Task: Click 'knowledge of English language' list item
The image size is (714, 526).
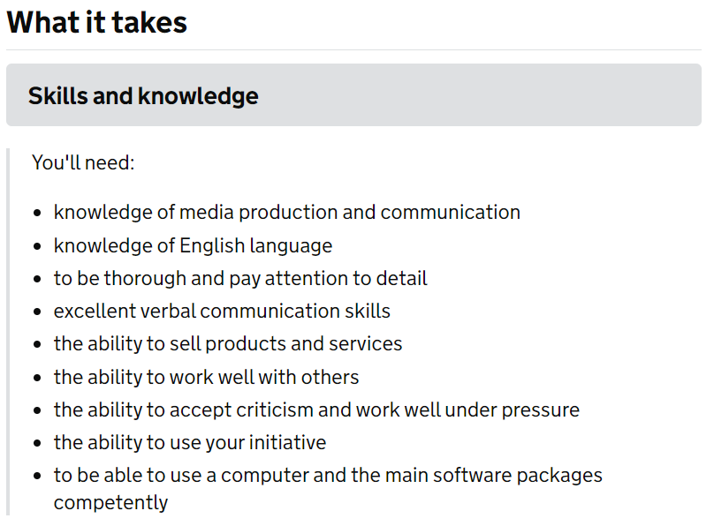Action: (x=193, y=246)
